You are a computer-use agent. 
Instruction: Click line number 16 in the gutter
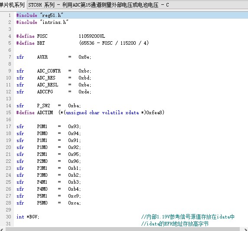[9, 119]
